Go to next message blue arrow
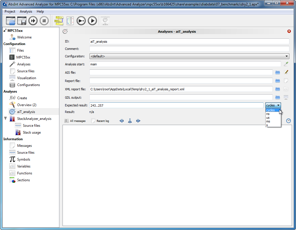The image size is (296, 230). pyautogui.click(x=138, y=121)
